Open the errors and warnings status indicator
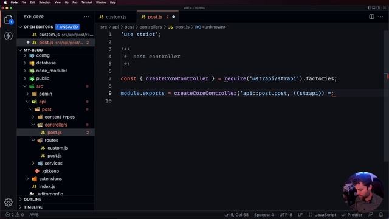 pyautogui.click(x=15, y=215)
